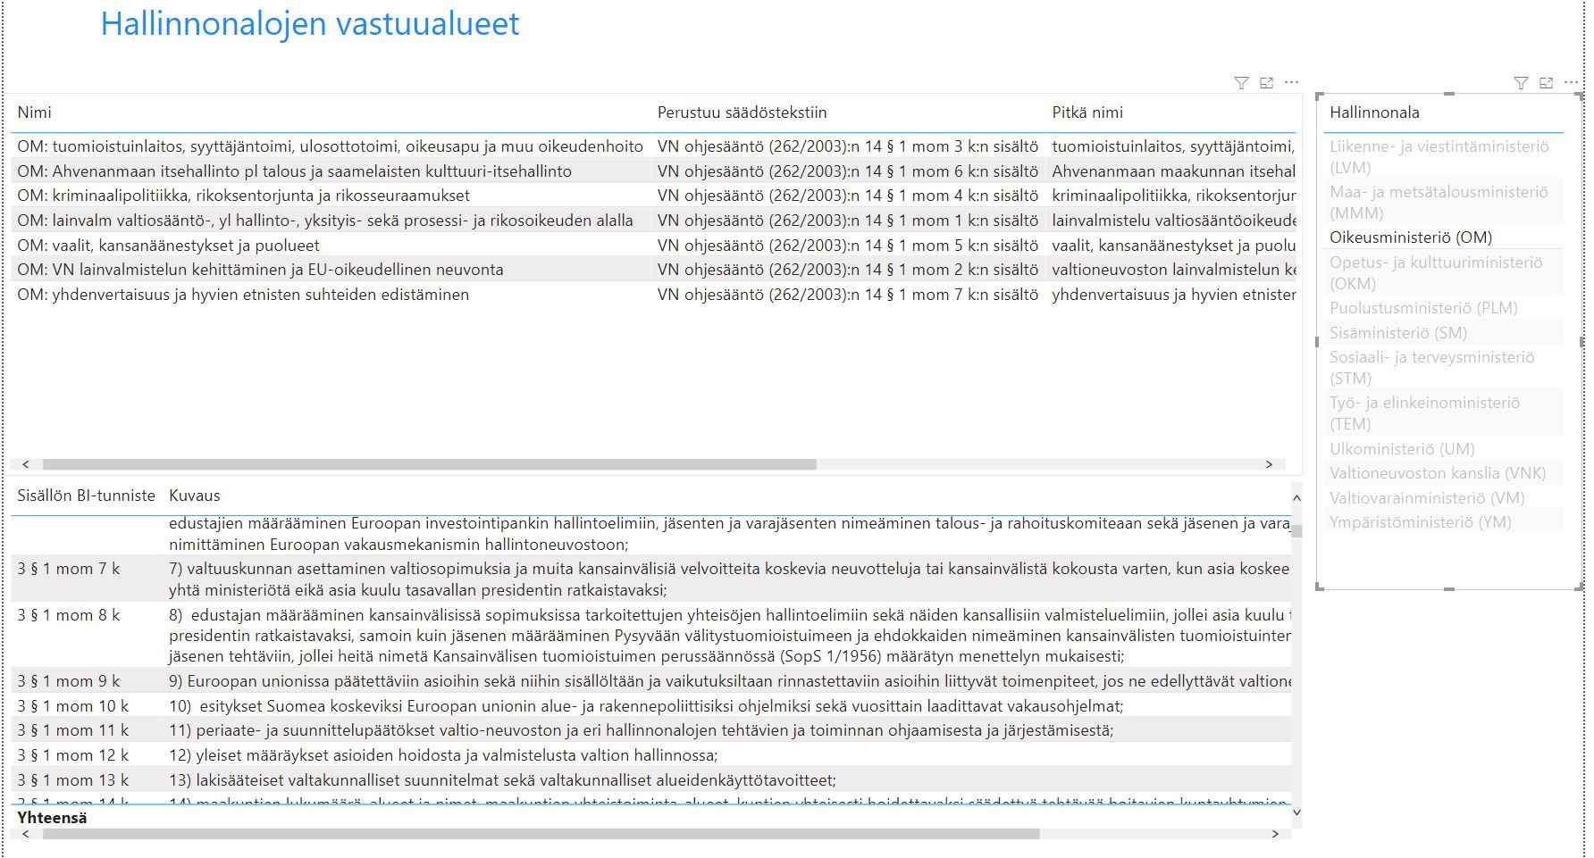Image resolution: width=1594 pixels, height=858 pixels.
Task: Click right scroll arrow of the top table
Action: pos(1269,464)
